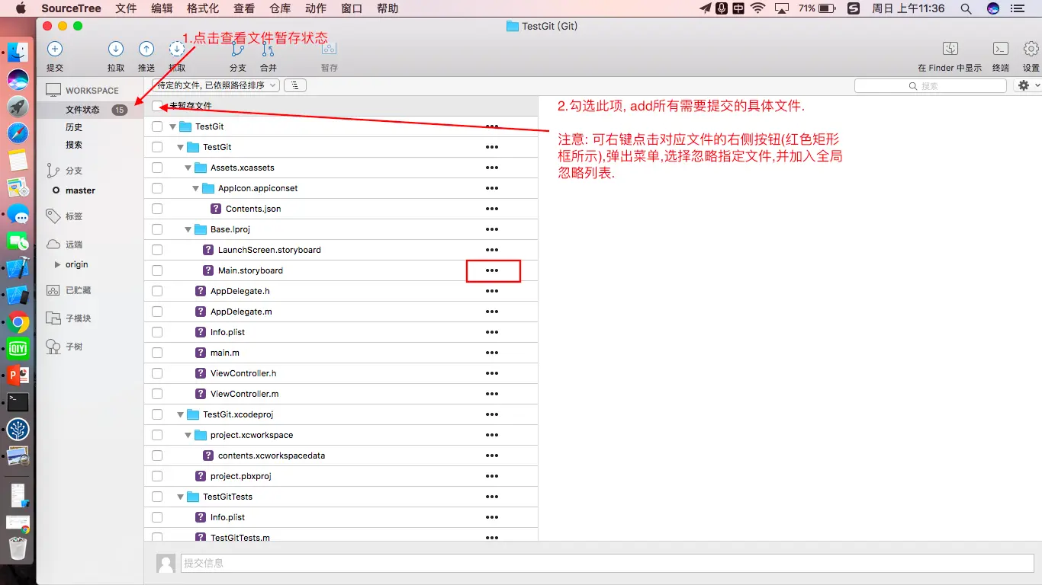Click 在 Finder 中显示 toolbar icon
The height and width of the screenshot is (585, 1042).
coord(950,49)
